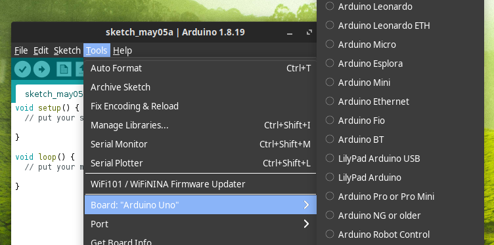Viewport: 494px width, 245px height.
Task: Choose the Arduino Micro board option
Action: (x=401, y=45)
